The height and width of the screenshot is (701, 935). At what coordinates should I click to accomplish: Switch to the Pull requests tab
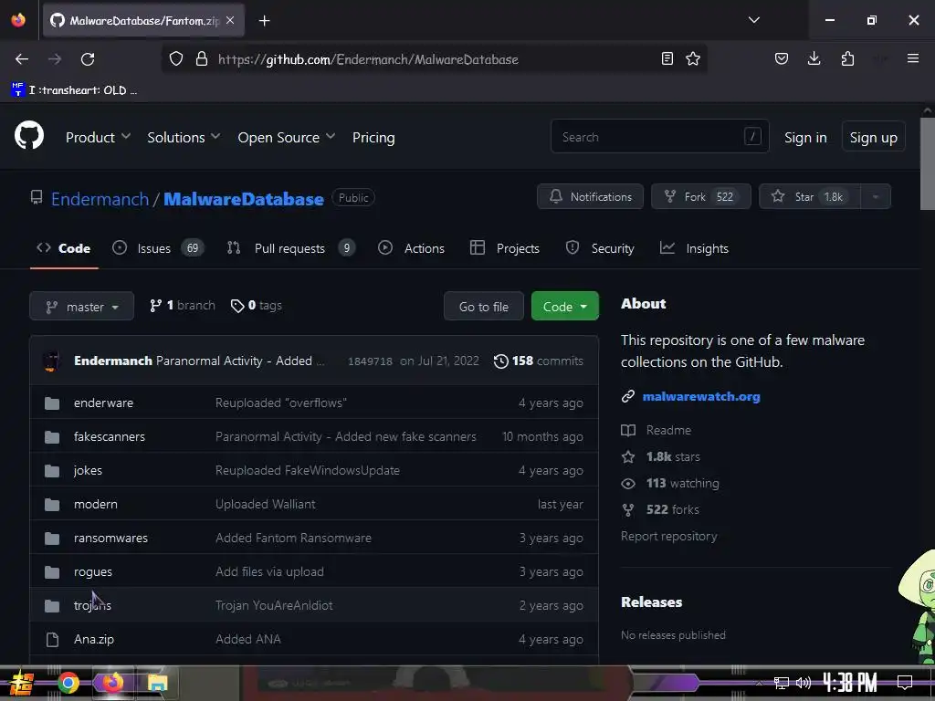pos(290,248)
